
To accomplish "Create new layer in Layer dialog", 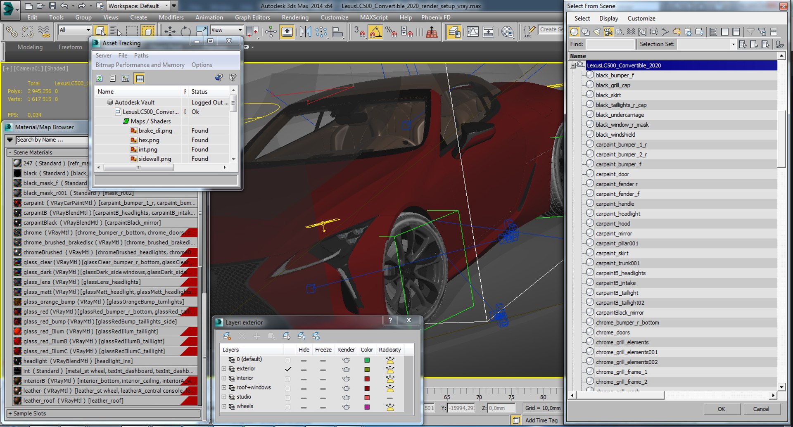I will coord(227,336).
